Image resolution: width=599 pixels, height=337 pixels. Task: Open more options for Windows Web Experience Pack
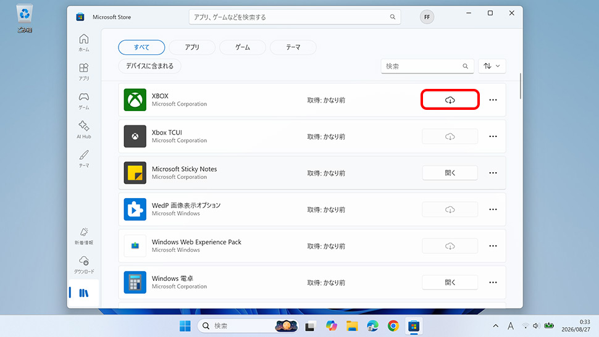[493, 246]
